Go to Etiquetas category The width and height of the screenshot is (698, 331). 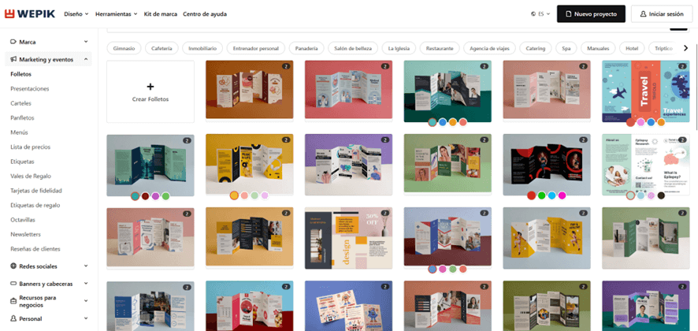(22, 162)
